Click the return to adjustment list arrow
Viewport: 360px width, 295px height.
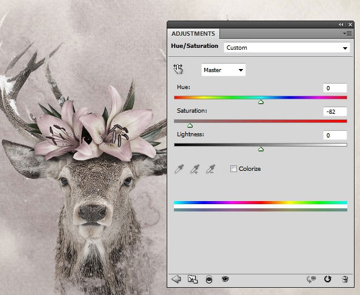[x=176, y=279]
